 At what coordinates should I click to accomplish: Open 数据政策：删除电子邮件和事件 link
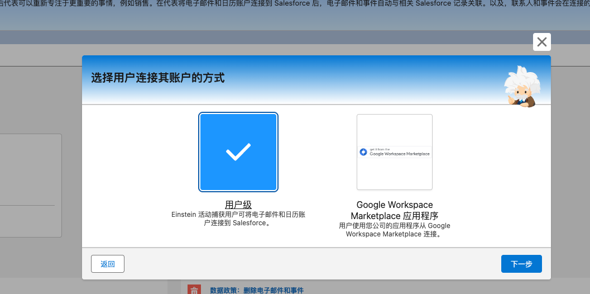(x=257, y=290)
